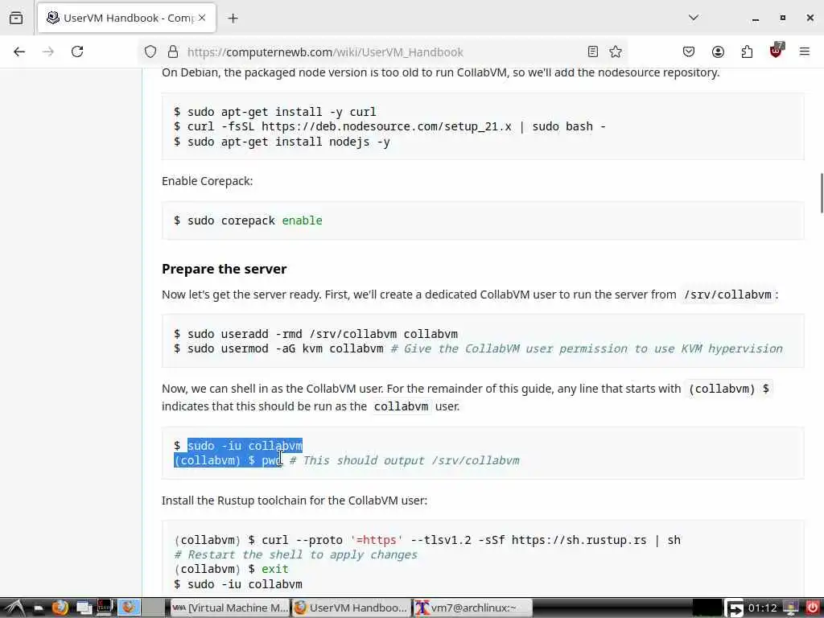824x618 pixels.
Task: Click the 'sudo apt-get install nodejs -y' line
Action: pos(289,142)
